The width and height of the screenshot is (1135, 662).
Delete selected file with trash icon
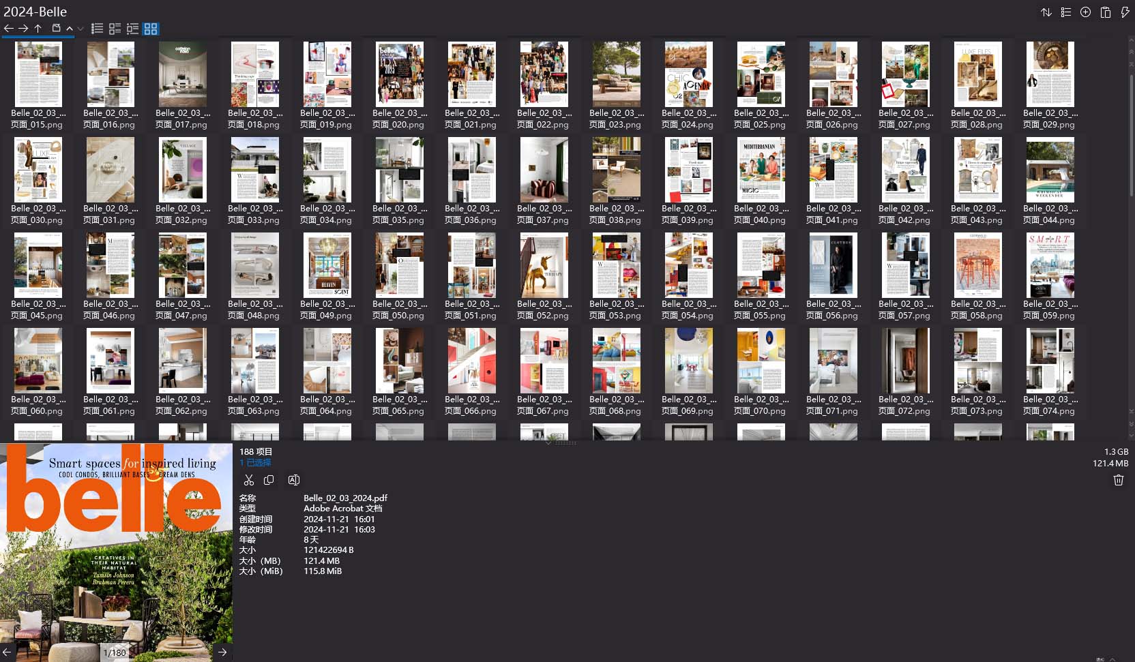(x=1119, y=480)
